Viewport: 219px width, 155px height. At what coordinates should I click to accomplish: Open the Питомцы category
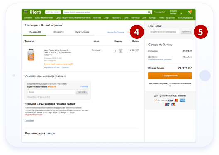[x=135, y=18]
